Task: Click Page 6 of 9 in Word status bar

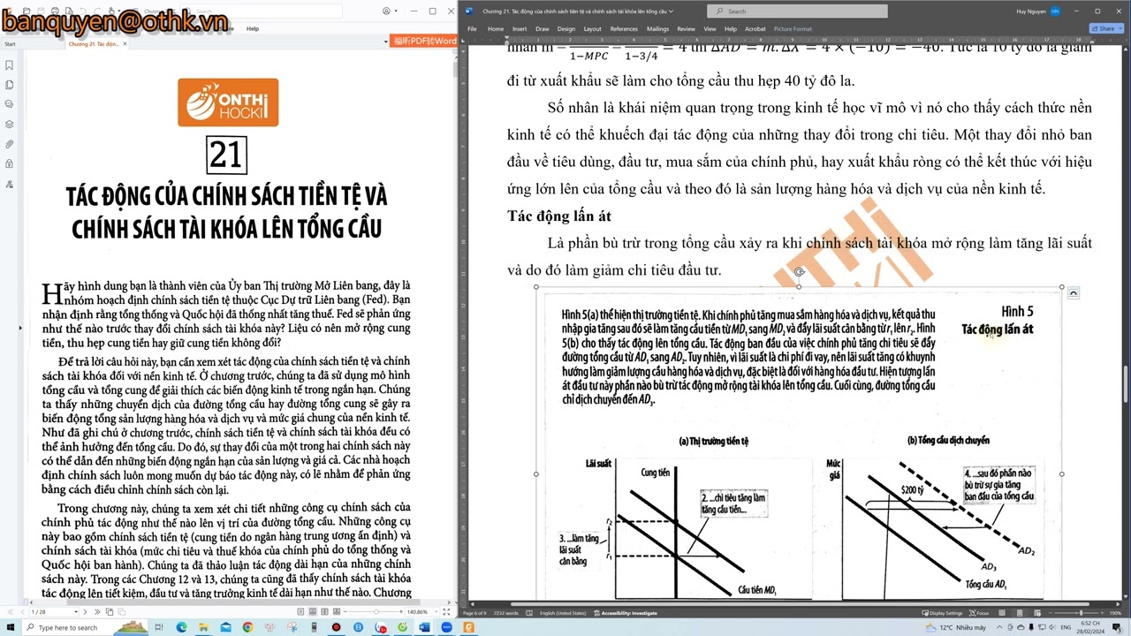Action: pyautogui.click(x=475, y=613)
